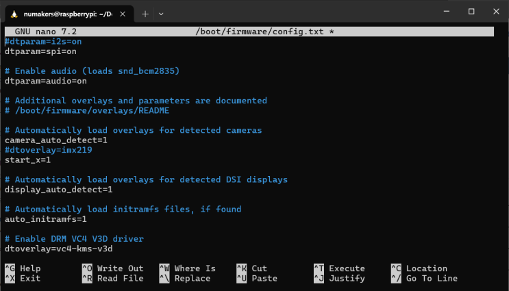Place cursor on dtoverlay=vc4-kms-v3d line
The image size is (509, 291).
point(58,249)
